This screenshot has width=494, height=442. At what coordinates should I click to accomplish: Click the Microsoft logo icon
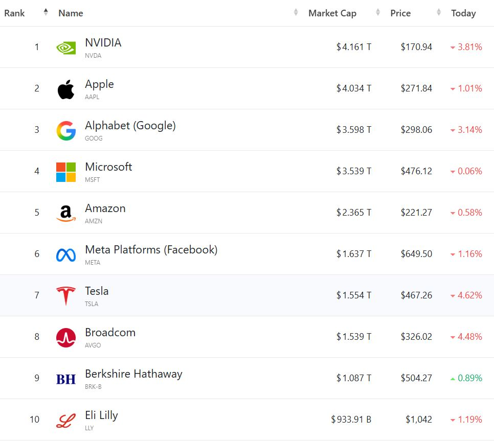(x=66, y=172)
